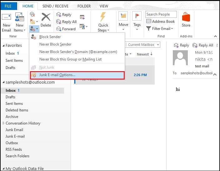Open the Store add-ins icon
The width and height of the screenshot is (220, 171).
point(186,17)
